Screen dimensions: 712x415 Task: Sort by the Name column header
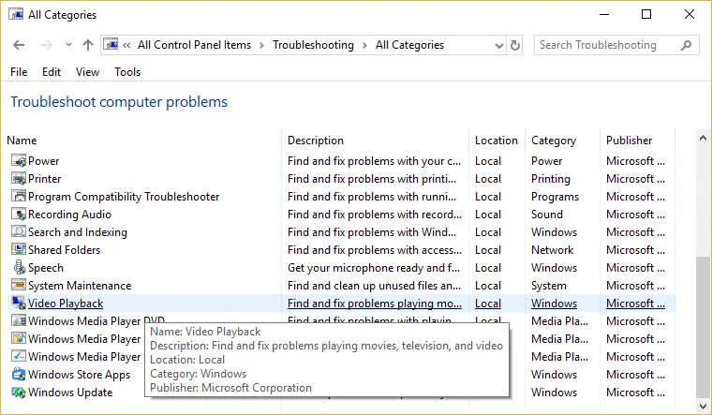(22, 141)
